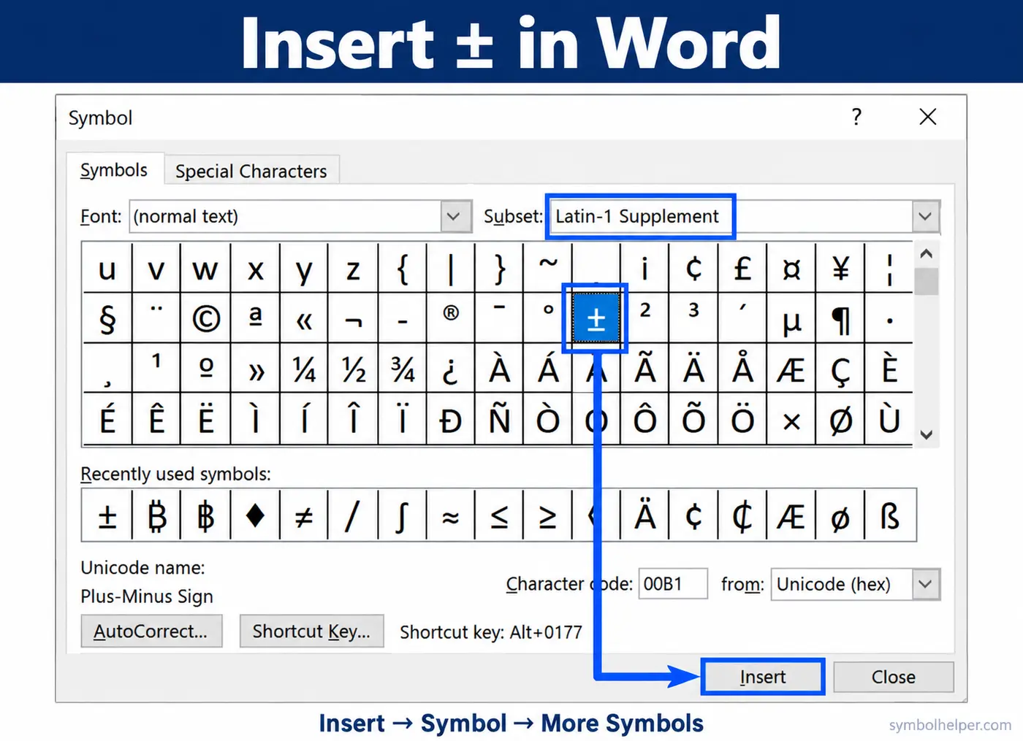Pick the approximately-equal ≈ recent symbol
The image size is (1023, 741).
click(x=451, y=516)
